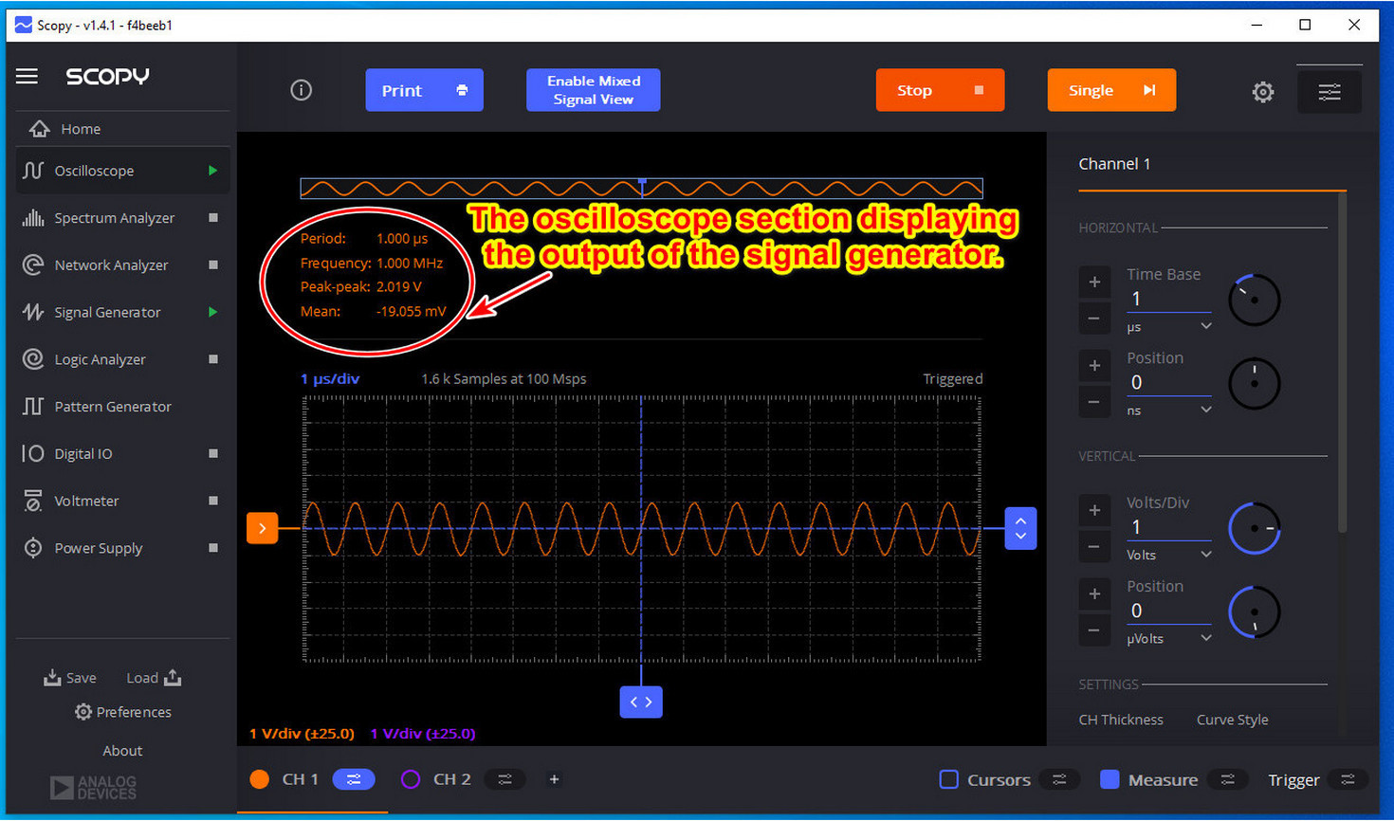Click the Pattern Generator icon
The image size is (1394, 821).
(33, 407)
